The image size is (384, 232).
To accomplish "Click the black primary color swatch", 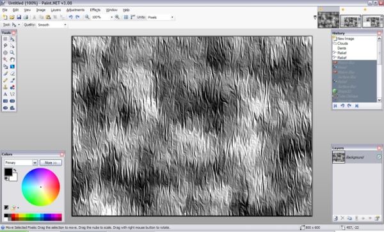I will (x=8, y=172).
